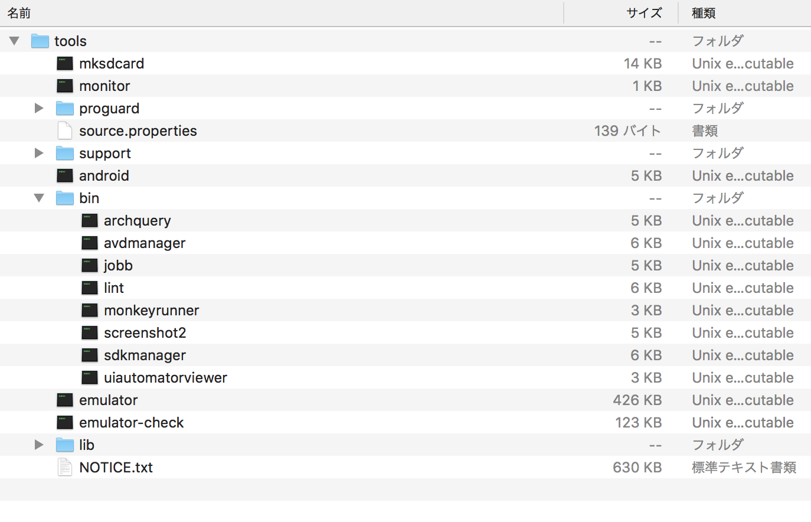
Task: Expand the support folder triangle
Action: pos(39,153)
